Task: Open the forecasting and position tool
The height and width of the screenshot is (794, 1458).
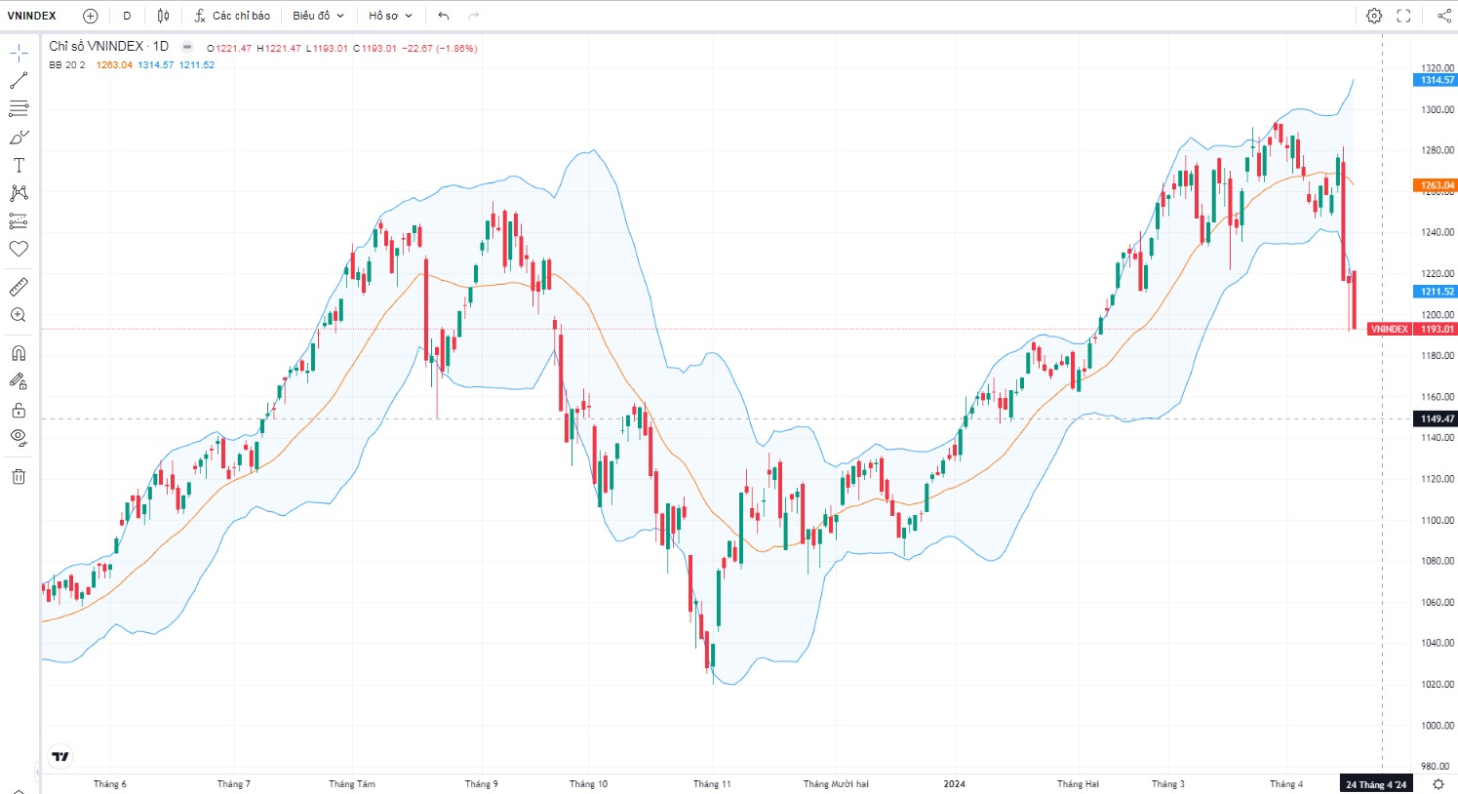Action: point(19,220)
